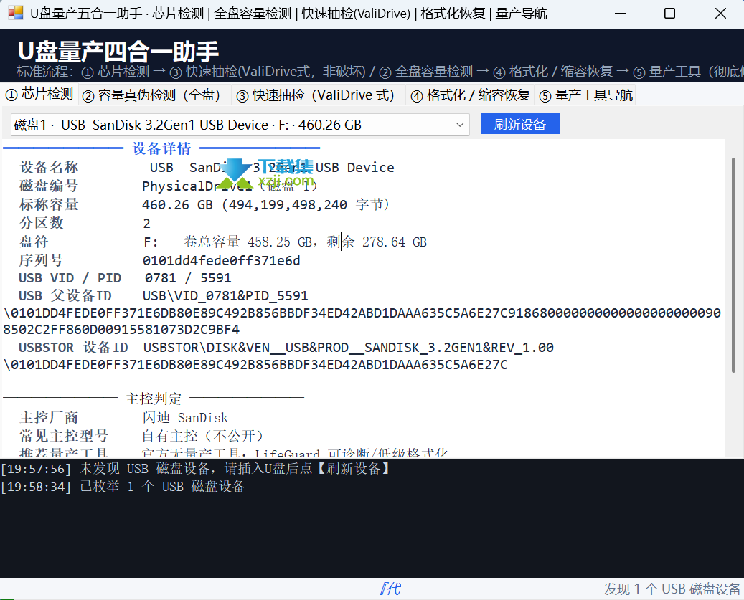Click the F: 卷总容量 458.25 GB line
The image size is (744, 600).
pos(285,242)
